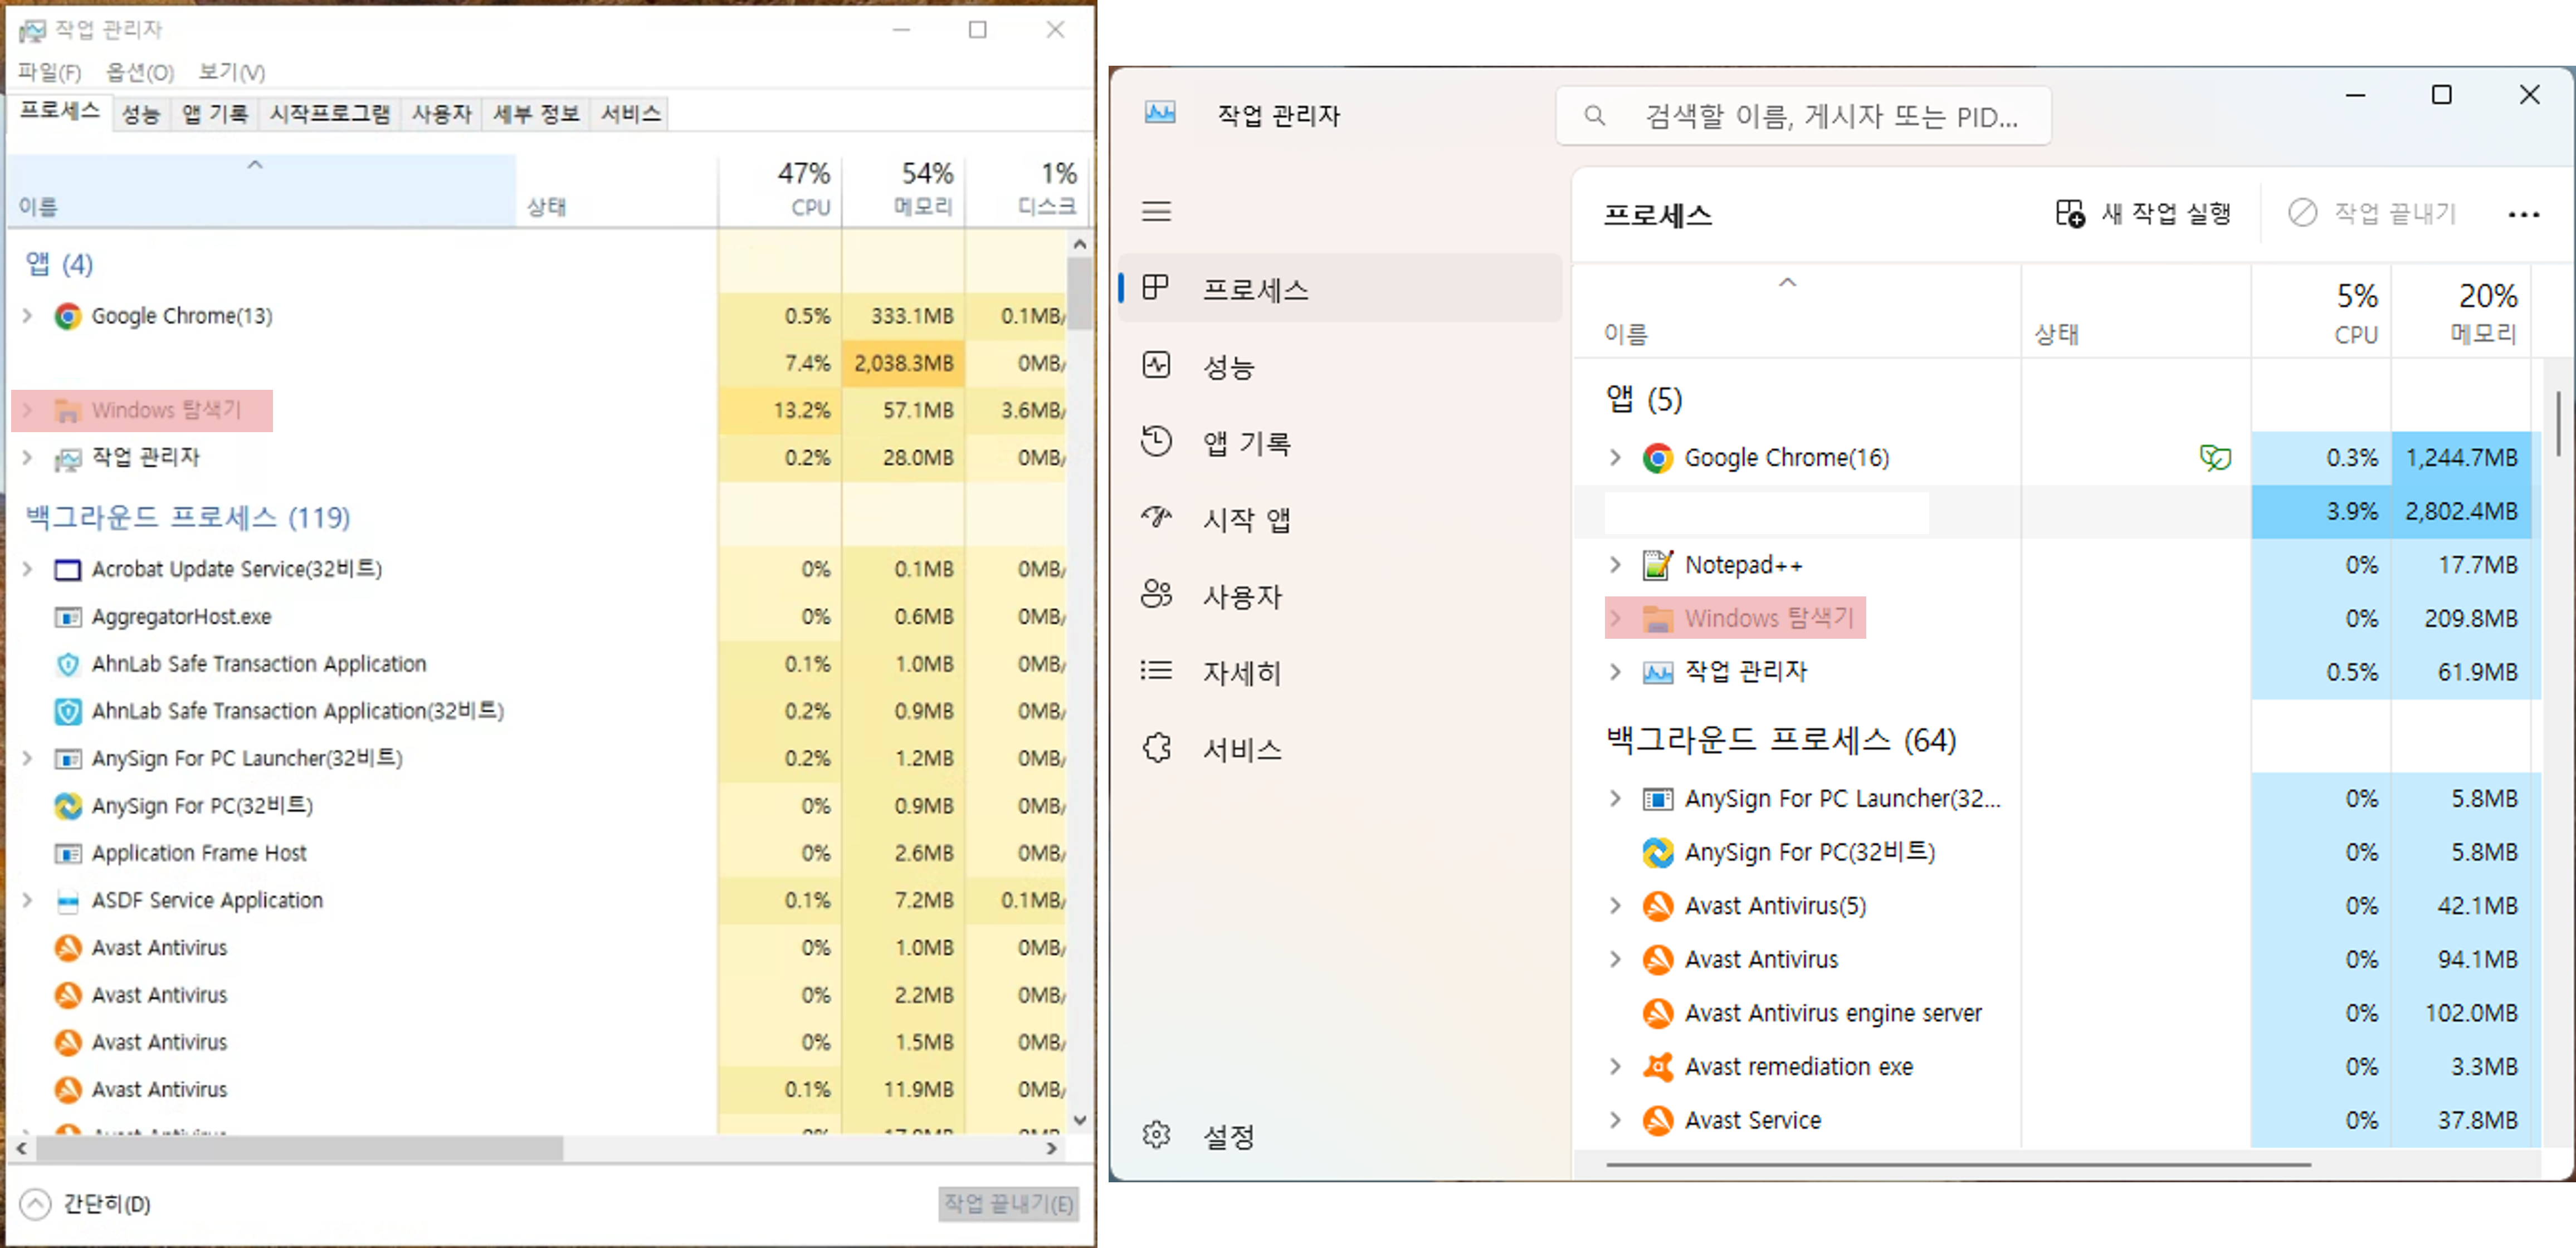Viewport: 2576px width, 1248px height.
Task: Click the three-dots more options icon
Action: [2523, 214]
